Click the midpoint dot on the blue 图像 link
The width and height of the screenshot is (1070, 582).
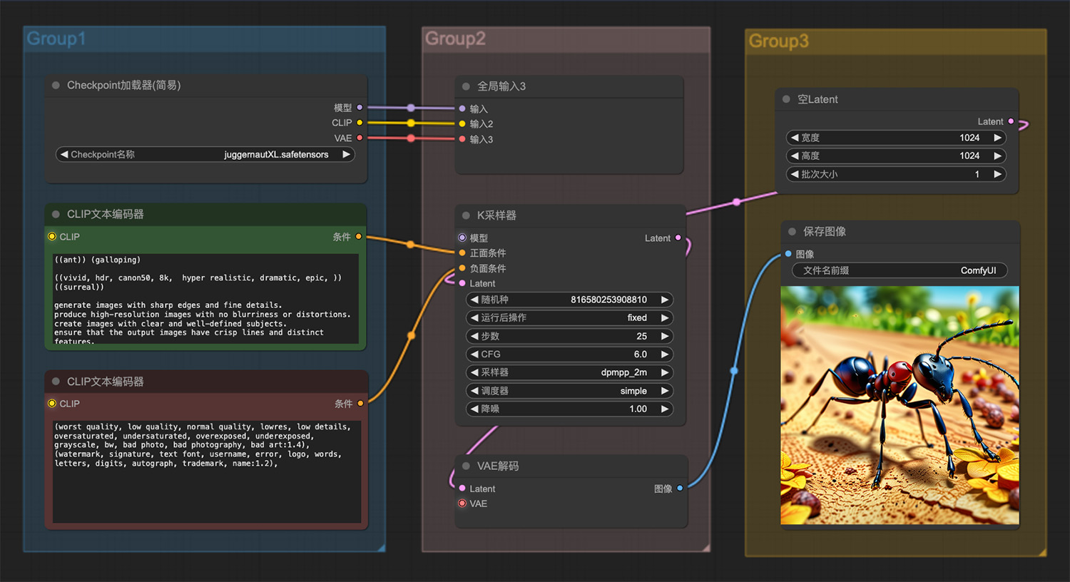[x=734, y=371]
